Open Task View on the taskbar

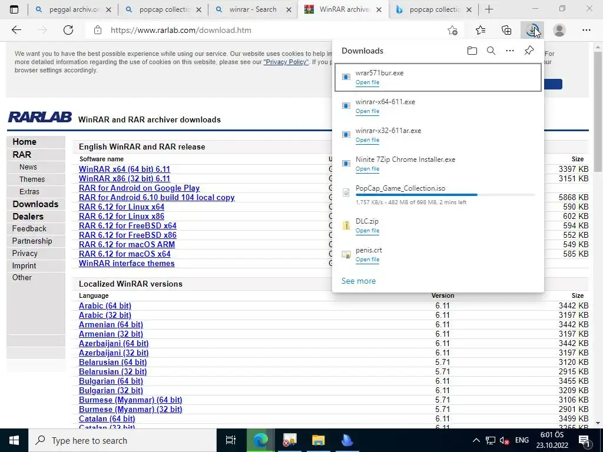coord(230,440)
